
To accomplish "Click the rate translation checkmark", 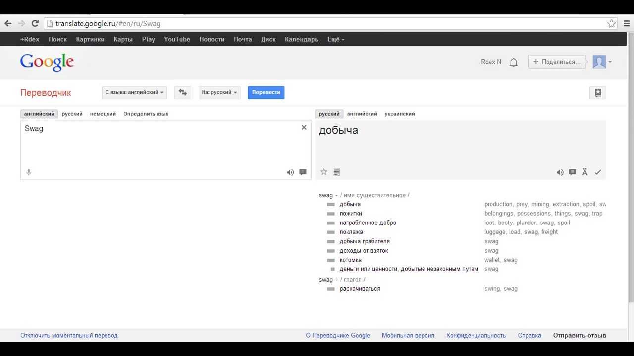I will point(598,172).
